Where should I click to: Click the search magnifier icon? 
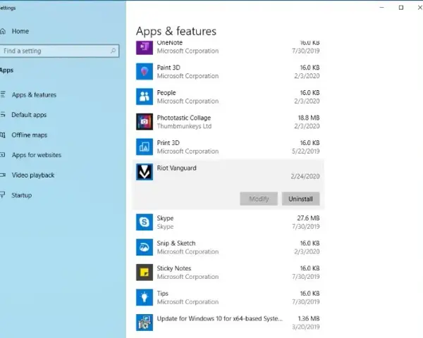[x=114, y=51]
